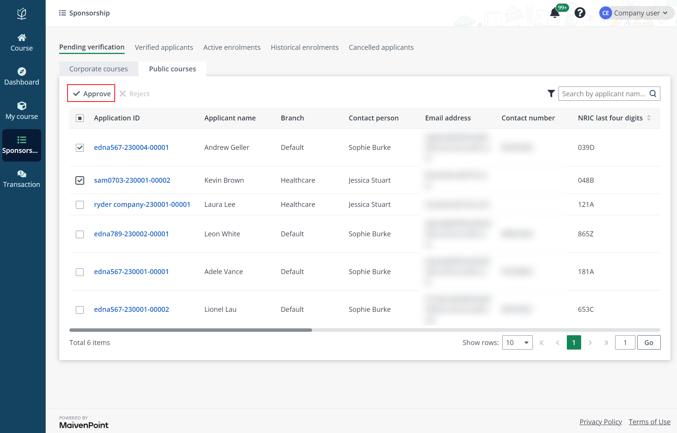Open Dashboard compass icon in sidebar

point(22,71)
